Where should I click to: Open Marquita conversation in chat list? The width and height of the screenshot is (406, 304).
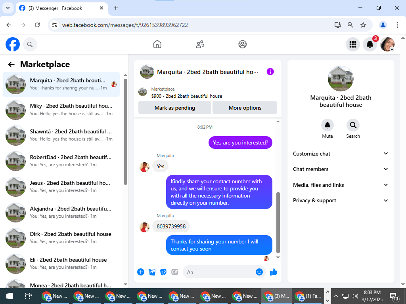click(x=61, y=84)
